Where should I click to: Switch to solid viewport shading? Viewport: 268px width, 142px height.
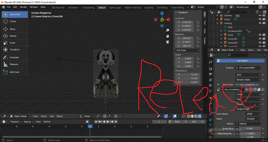(192, 116)
